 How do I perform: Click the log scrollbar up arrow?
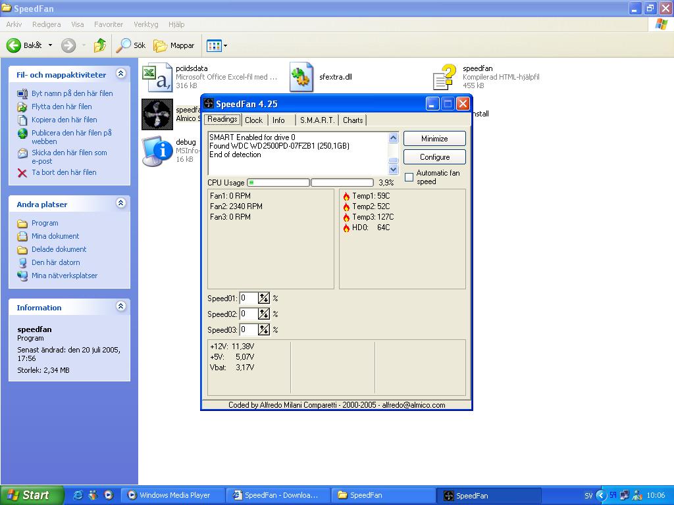click(x=394, y=138)
